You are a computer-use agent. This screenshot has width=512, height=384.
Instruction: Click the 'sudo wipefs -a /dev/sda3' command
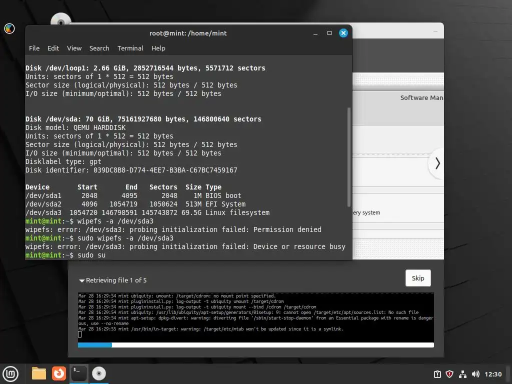(125, 238)
